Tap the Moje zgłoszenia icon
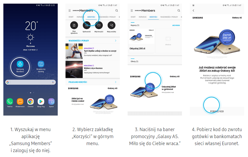The image size is (248, 157). (x=74, y=25)
